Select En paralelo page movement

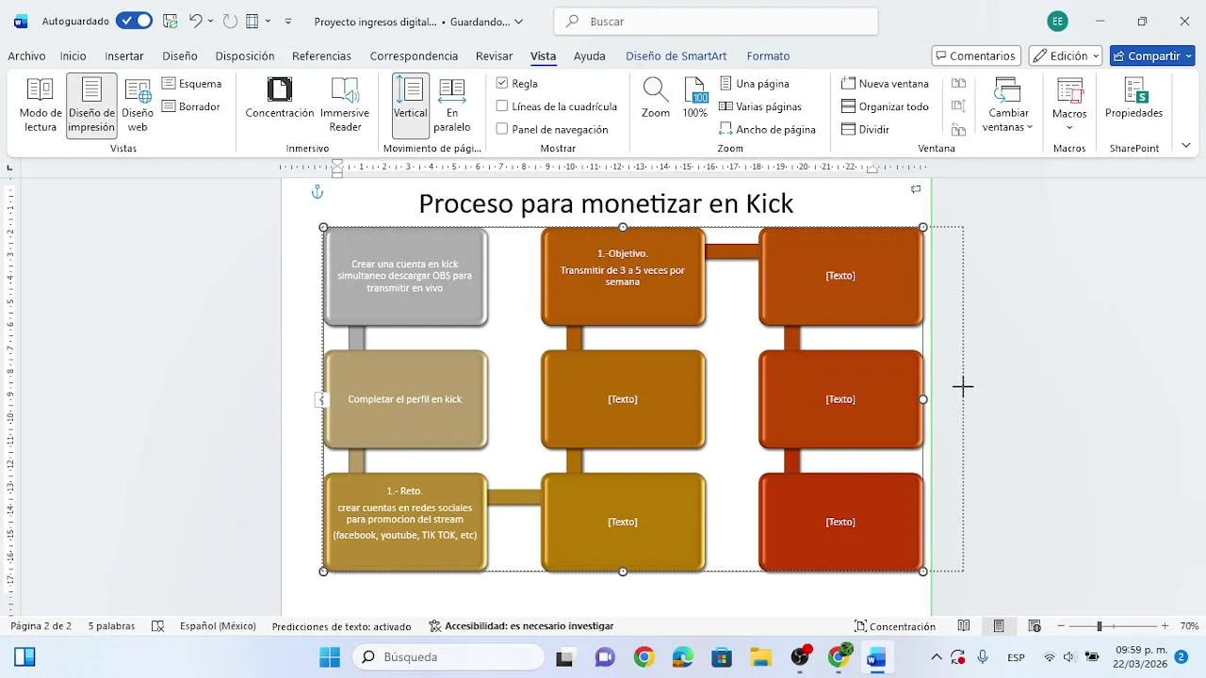point(452,105)
